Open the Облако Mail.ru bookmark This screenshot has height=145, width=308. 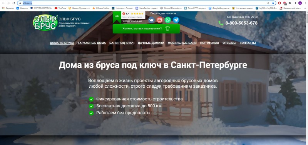(101, 8)
